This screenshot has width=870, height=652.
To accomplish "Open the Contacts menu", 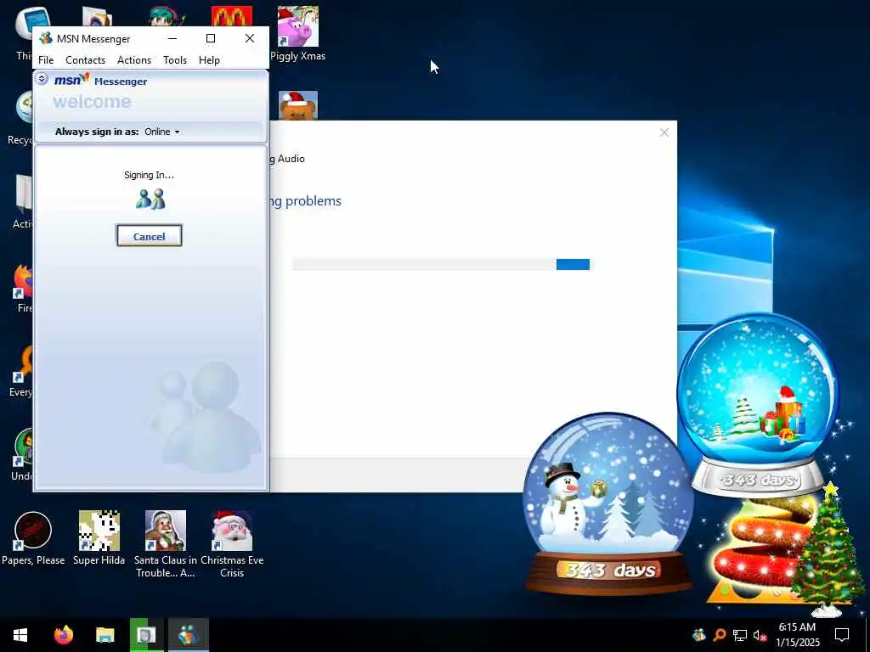I will coord(86,60).
